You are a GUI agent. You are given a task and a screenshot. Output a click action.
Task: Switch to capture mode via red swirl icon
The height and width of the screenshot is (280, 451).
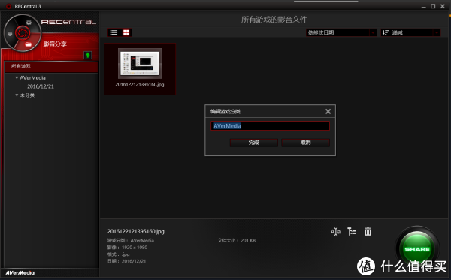[22, 32]
